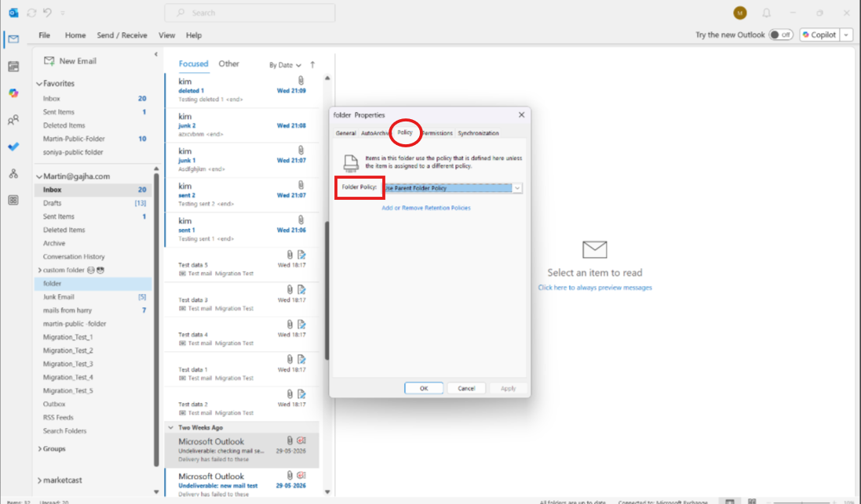Screen dimensions: 861x504
Task: Reverse sort order with the up arrow
Action: (x=312, y=65)
